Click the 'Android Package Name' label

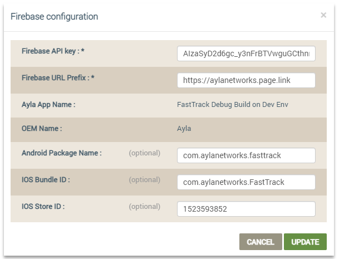(x=62, y=153)
